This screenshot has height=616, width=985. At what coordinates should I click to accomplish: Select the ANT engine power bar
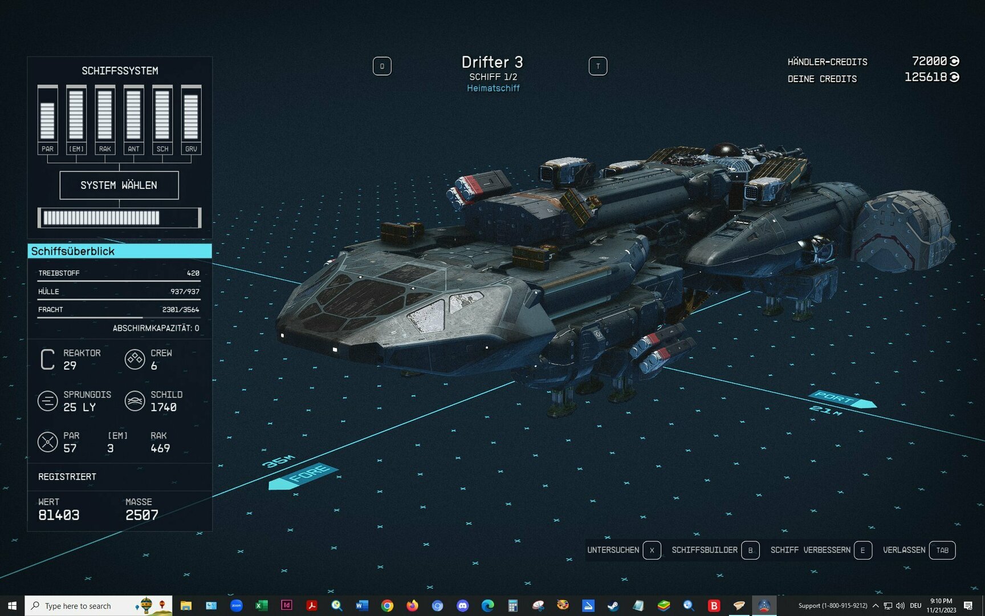click(x=133, y=119)
